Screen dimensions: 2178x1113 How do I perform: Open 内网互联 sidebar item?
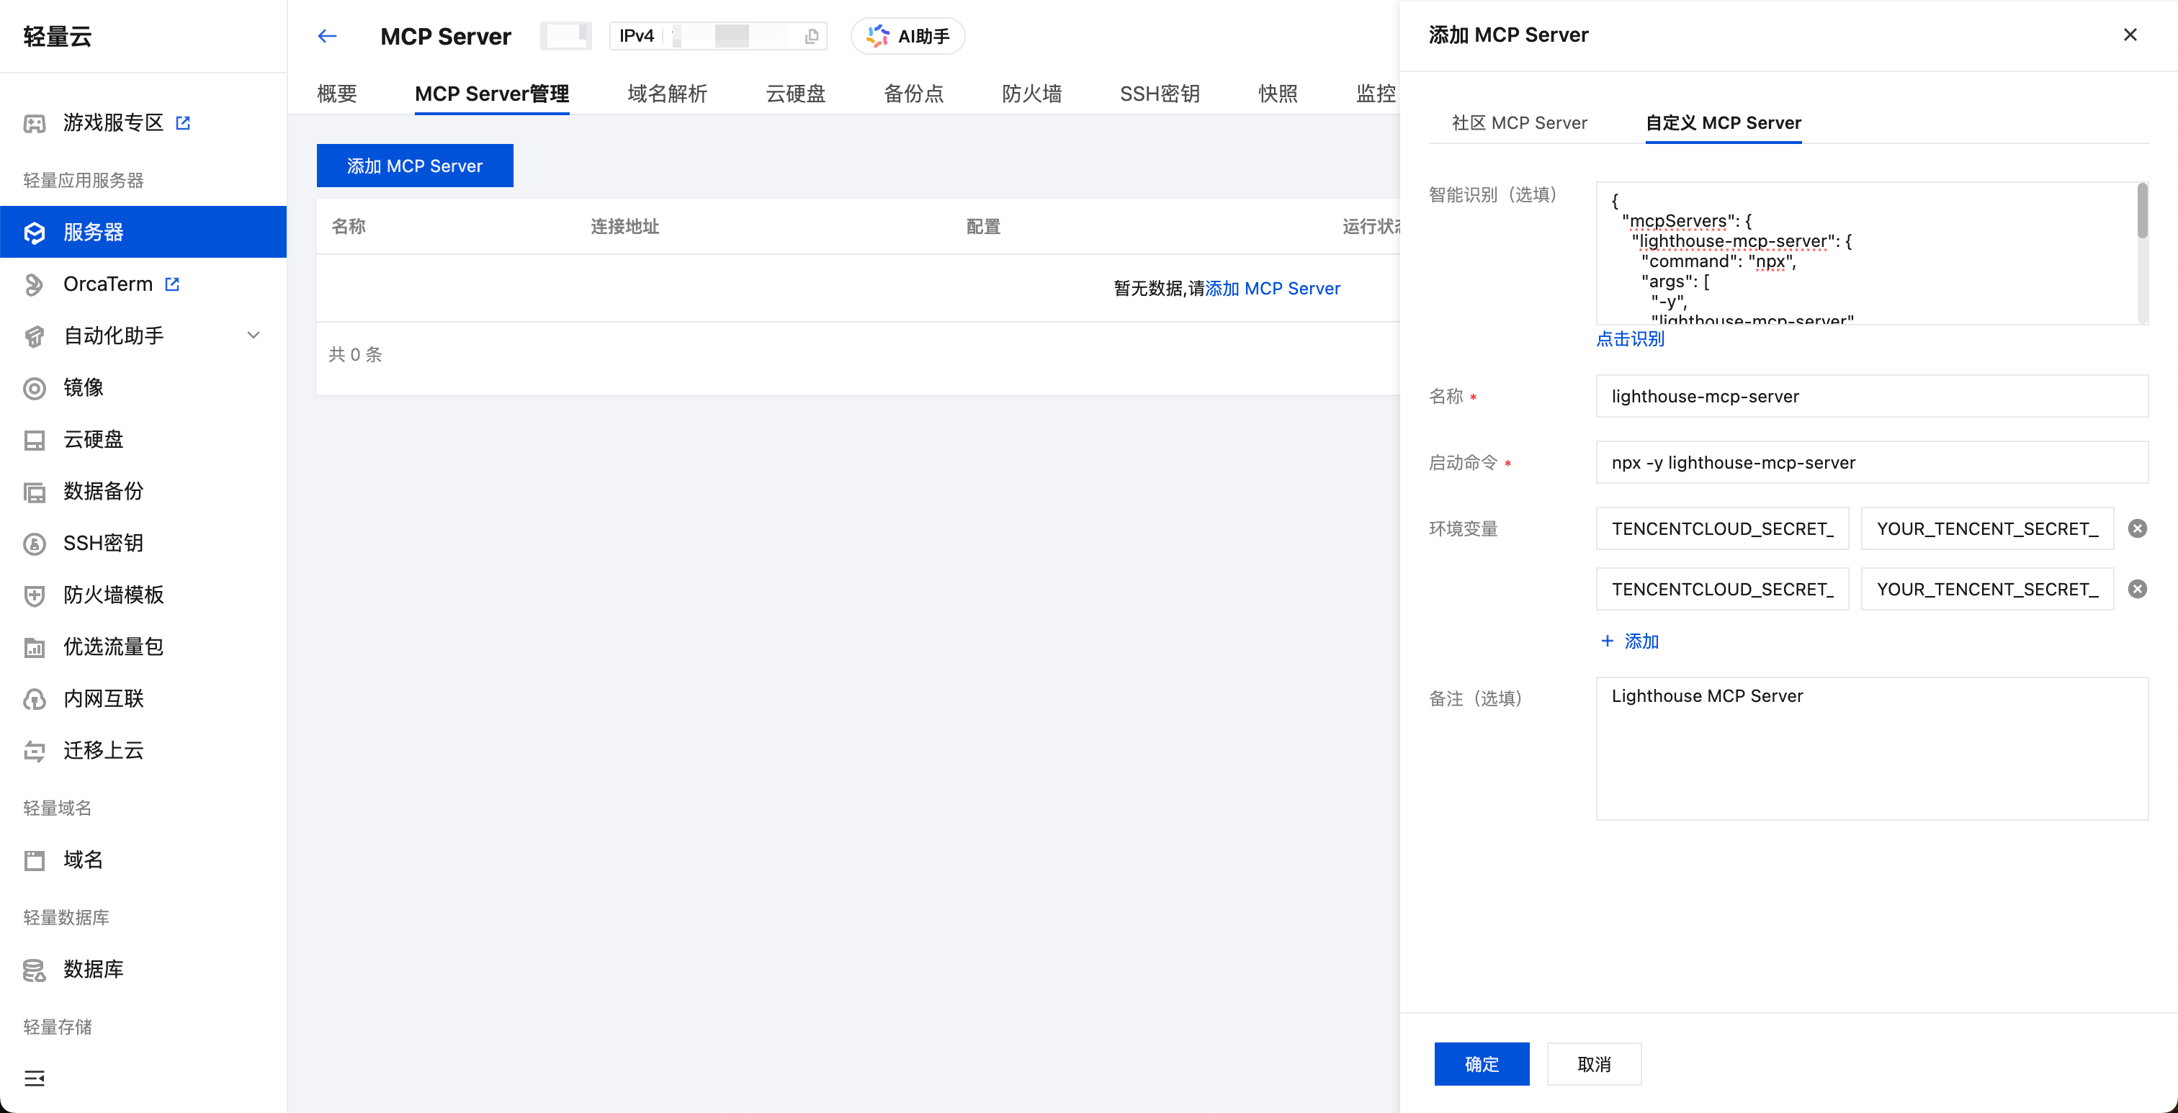[x=103, y=698]
